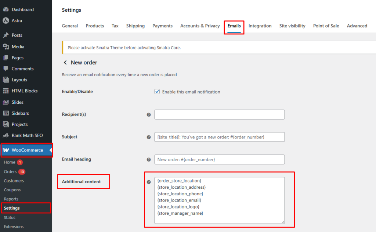376x232 pixels.
Task: Go back using the New order chevron
Action: click(x=65, y=63)
